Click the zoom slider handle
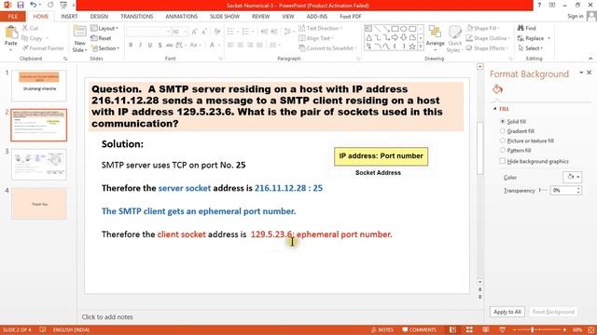The image size is (597, 335). click(533, 329)
